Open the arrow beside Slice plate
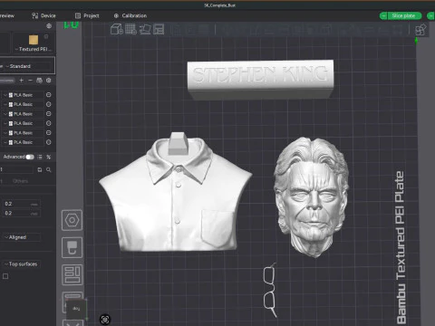Screen dimensions: 435x326 click(x=383, y=15)
